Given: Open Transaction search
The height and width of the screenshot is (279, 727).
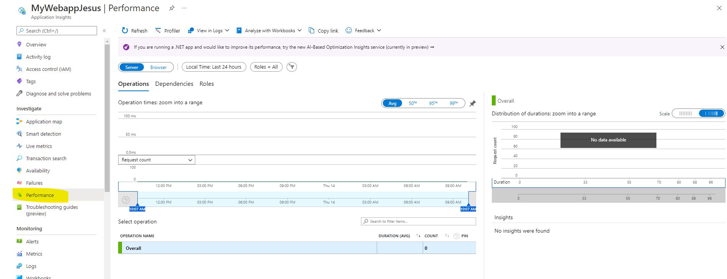Looking at the screenshot, I should 46,159.
